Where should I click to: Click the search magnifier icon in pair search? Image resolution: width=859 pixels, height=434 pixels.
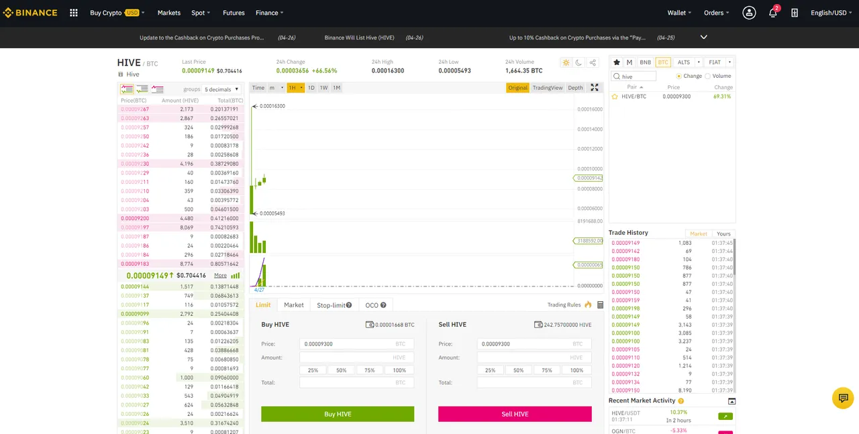(x=617, y=76)
